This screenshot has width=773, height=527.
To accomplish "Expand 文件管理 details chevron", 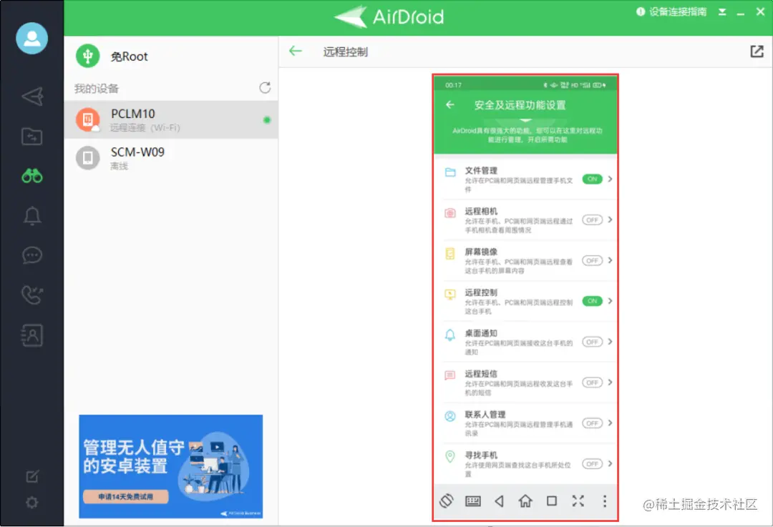I will tap(611, 179).
